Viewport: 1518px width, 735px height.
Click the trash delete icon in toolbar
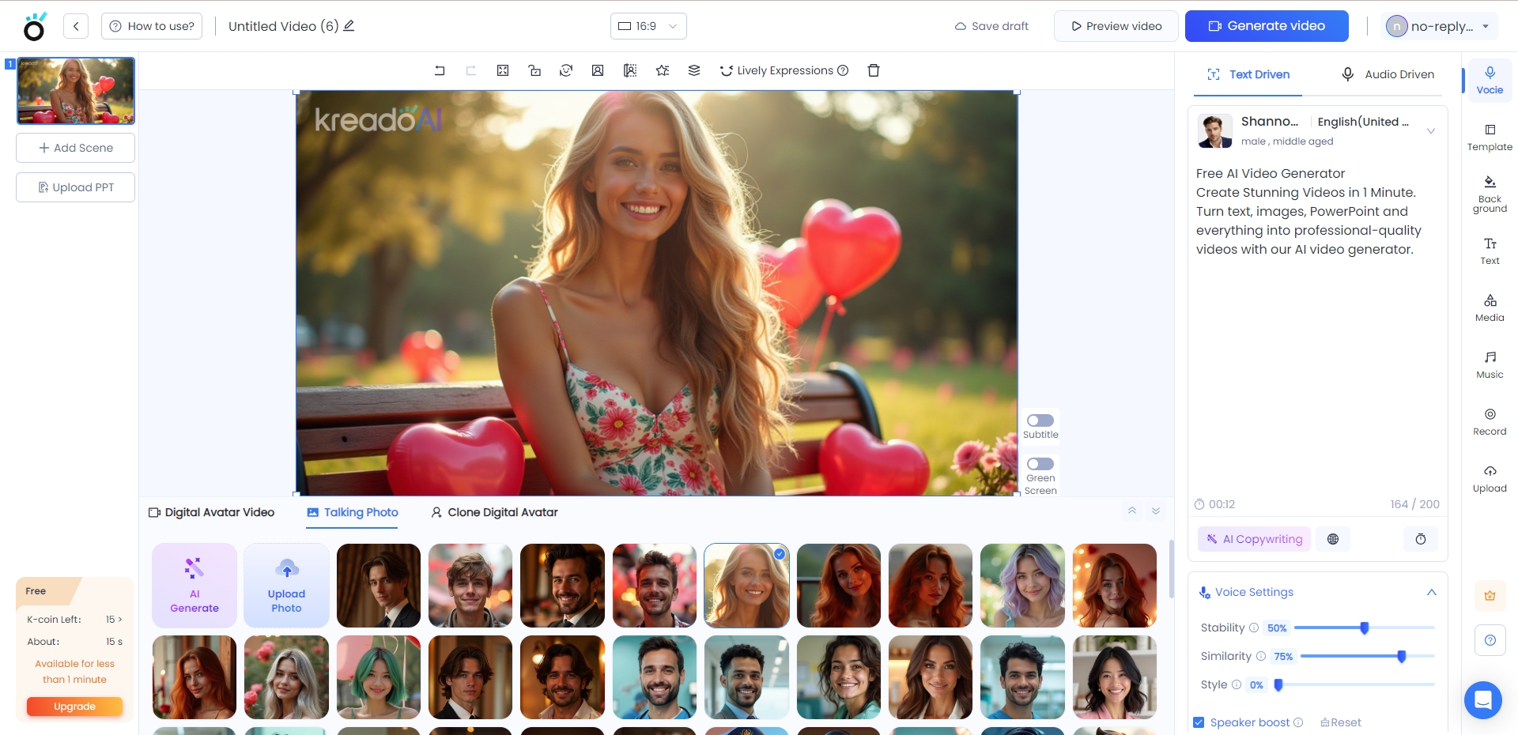pos(874,70)
